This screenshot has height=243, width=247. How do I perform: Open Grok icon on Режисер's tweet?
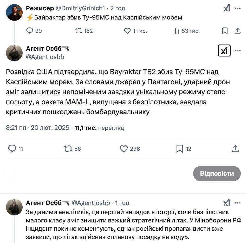tap(227, 8)
